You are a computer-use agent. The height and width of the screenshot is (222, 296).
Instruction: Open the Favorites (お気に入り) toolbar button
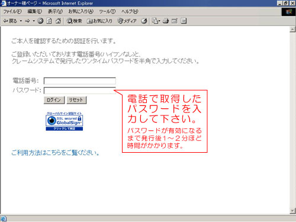point(99,21)
